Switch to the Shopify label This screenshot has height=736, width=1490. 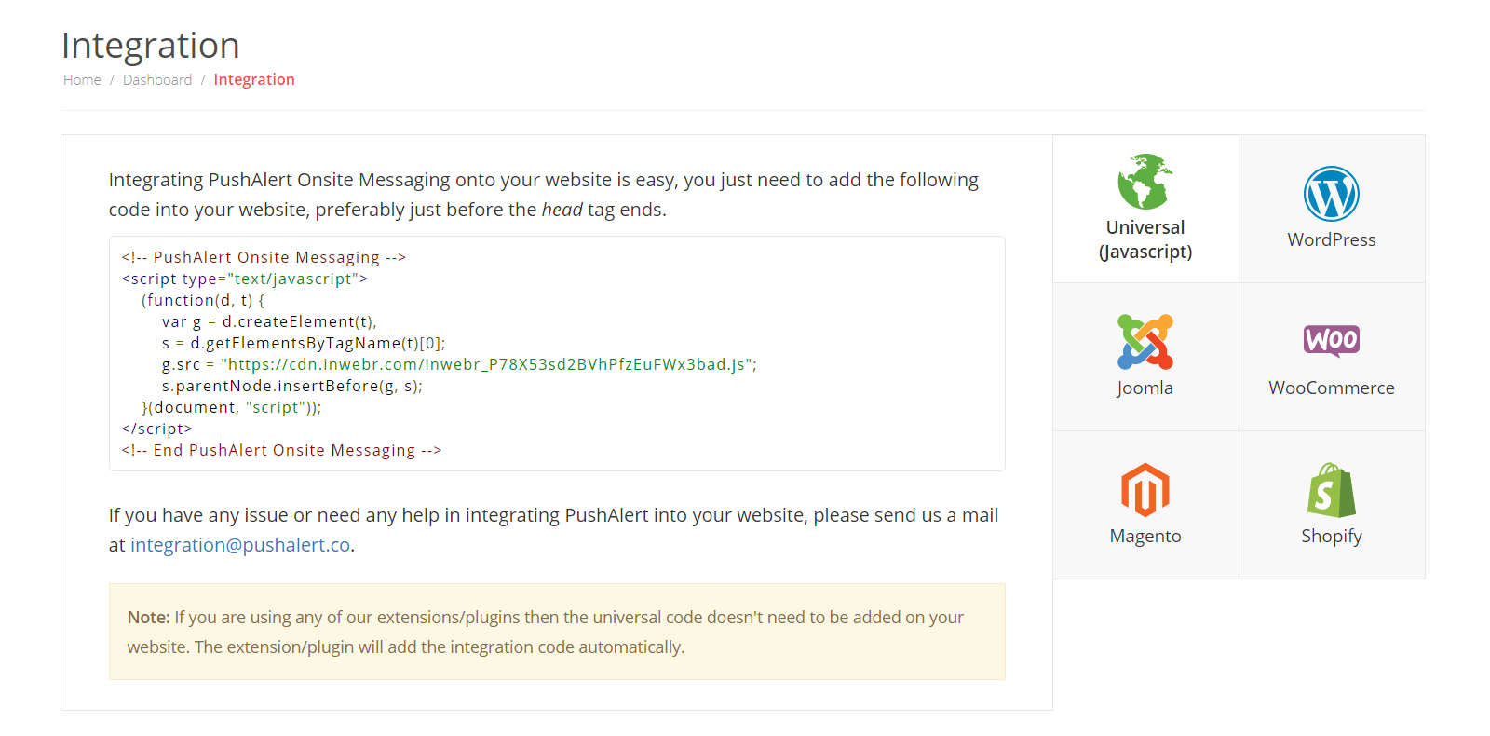tap(1332, 536)
